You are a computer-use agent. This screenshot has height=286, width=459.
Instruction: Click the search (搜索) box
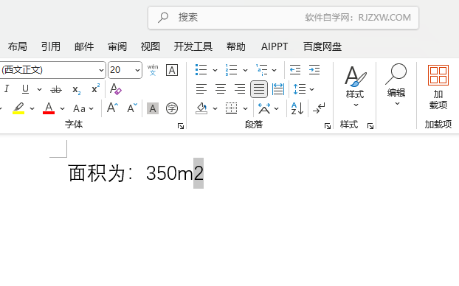click(283, 18)
